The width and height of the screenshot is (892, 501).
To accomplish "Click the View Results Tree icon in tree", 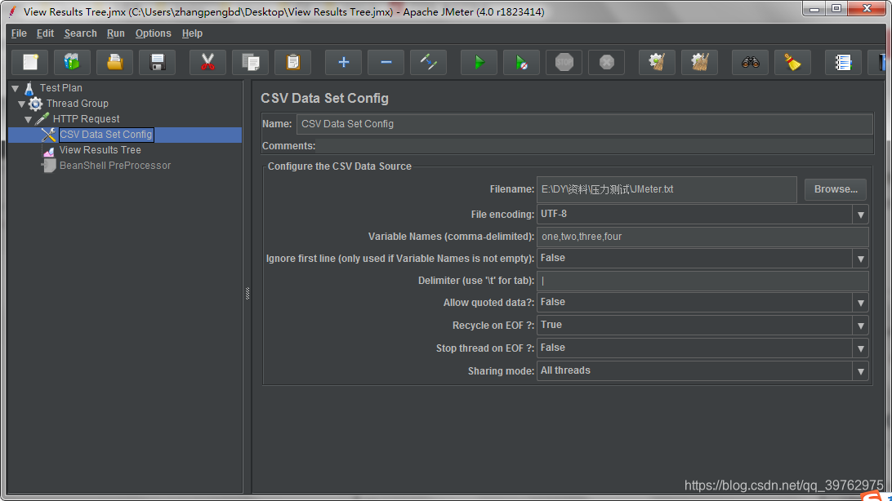I will click(49, 150).
